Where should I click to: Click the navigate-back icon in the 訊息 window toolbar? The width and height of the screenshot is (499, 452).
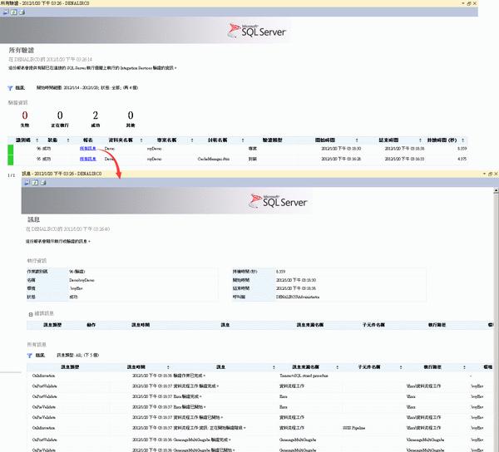(x=27, y=183)
